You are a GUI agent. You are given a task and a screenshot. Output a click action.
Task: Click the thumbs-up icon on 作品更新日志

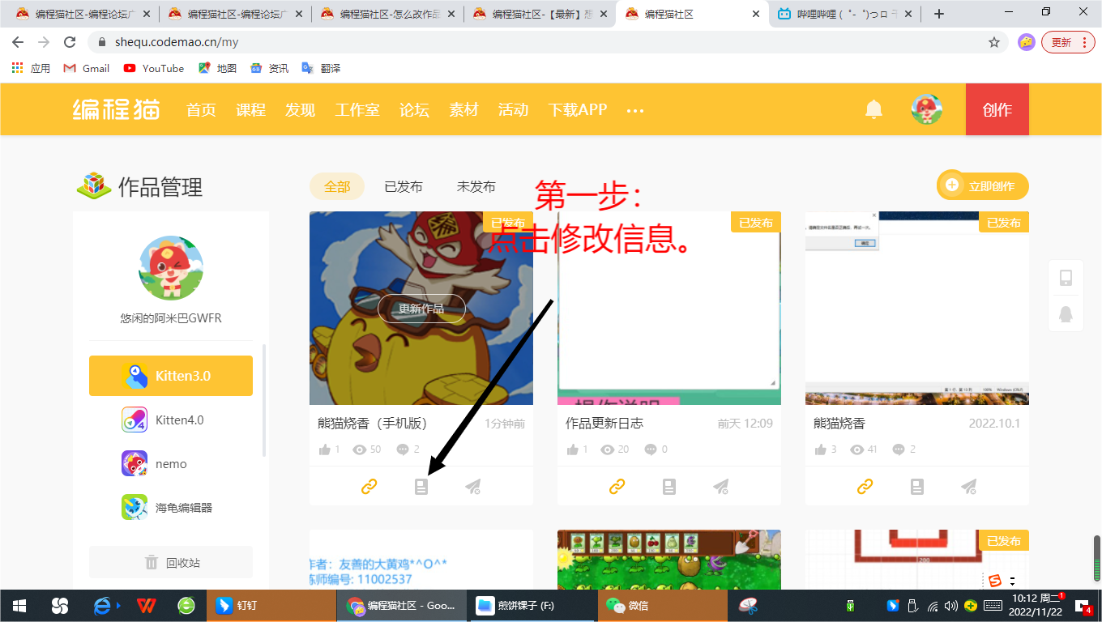coord(573,449)
